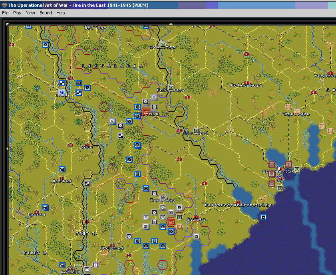Select the gray HQ unit below Dubossary
Viewport: 336px width, 275px height.
pyautogui.click(x=154, y=97)
